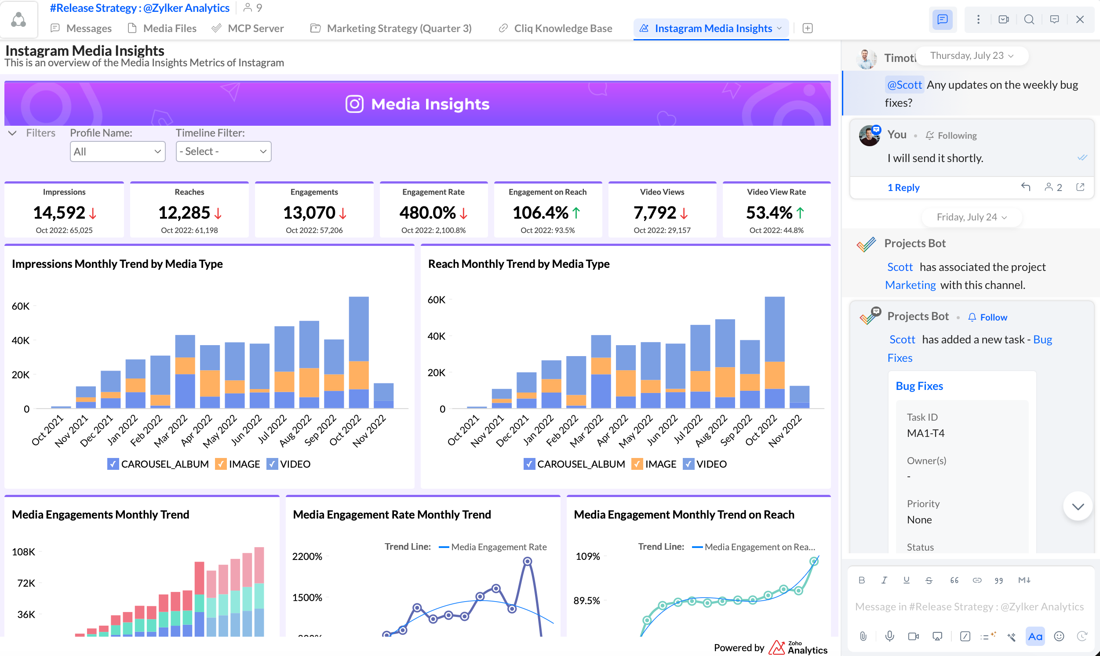Click the message input field
Screen dimensions: 1100x656
(969, 606)
